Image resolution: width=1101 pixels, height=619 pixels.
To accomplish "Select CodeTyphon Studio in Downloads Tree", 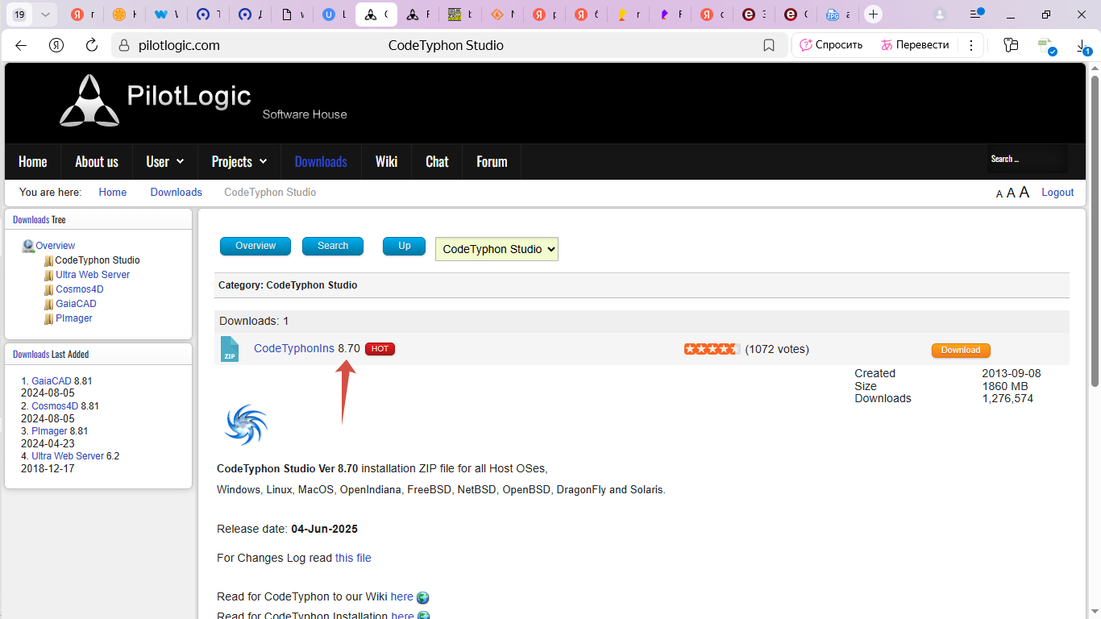I will click(98, 260).
